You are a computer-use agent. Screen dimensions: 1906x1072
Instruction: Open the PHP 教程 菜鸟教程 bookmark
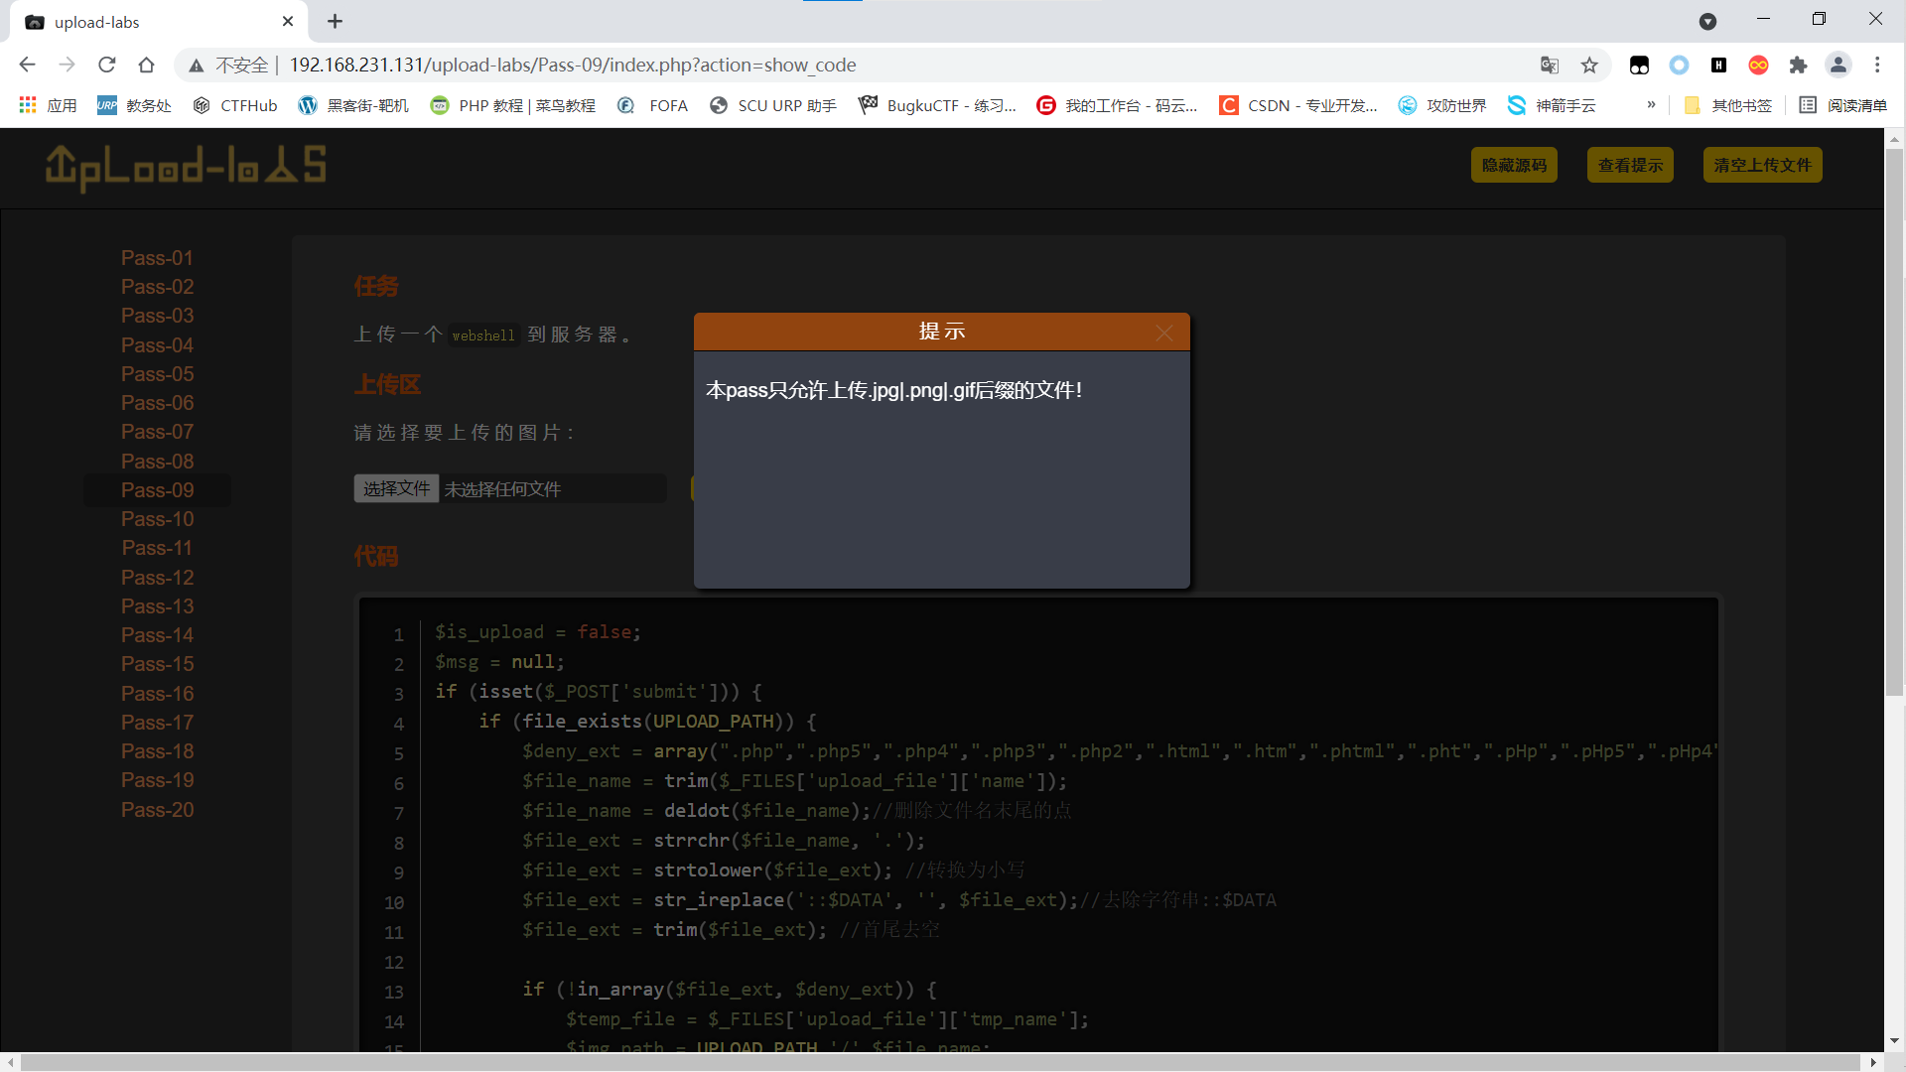513,105
